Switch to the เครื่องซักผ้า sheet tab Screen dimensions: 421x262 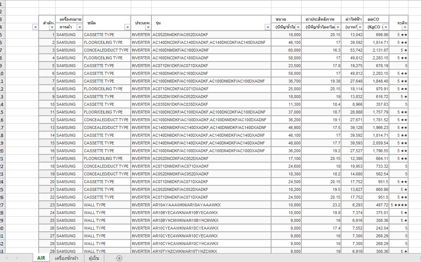[66, 258]
